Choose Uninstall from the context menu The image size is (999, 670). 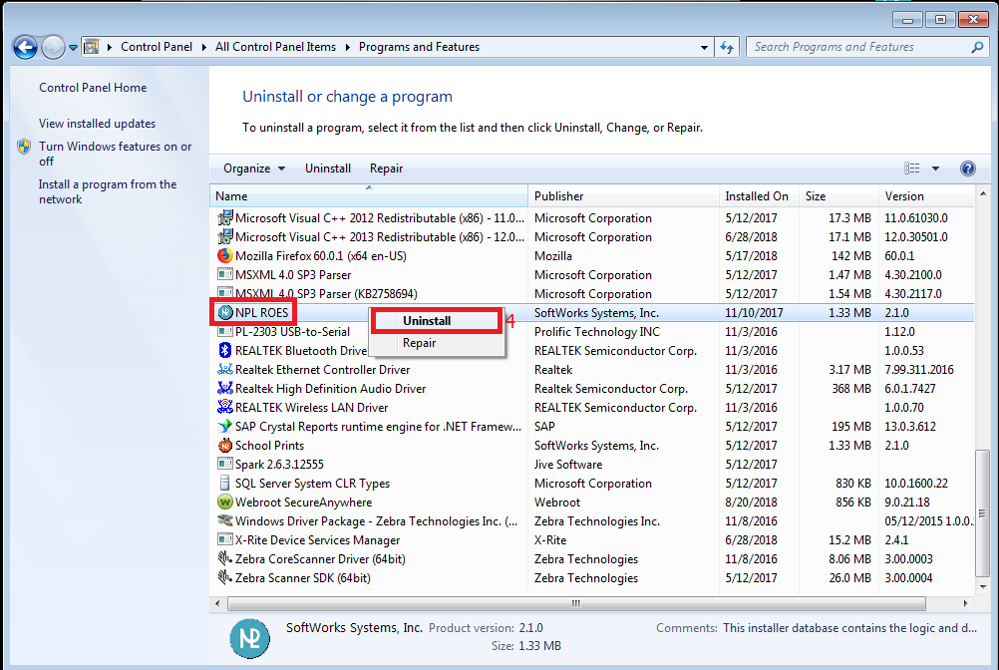pos(427,321)
